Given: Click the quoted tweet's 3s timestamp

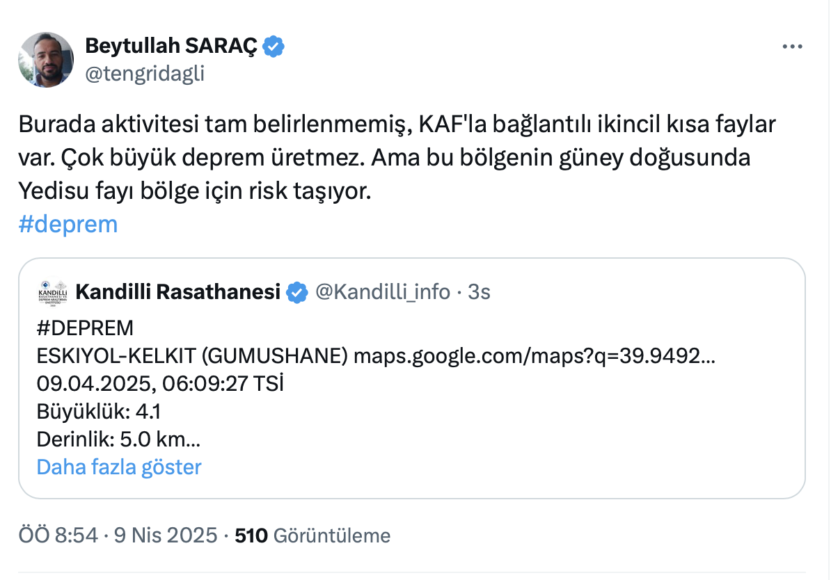Looking at the screenshot, I should [x=479, y=292].
